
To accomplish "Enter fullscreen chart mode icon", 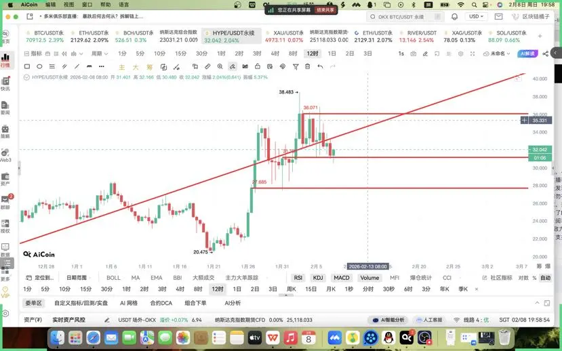I will 473,54.
